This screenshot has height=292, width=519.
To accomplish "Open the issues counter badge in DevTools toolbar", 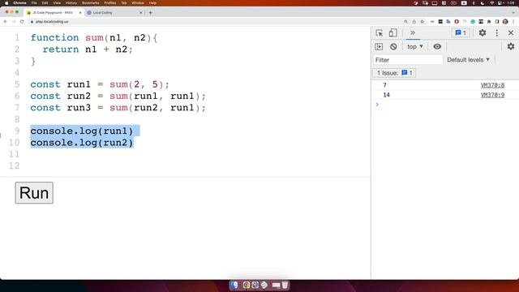I will click(461, 32).
